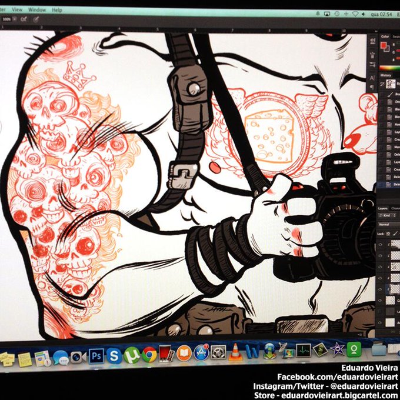The image size is (400, 400).
Task: Hide the bottom white background layer
Action: [x=381, y=322]
